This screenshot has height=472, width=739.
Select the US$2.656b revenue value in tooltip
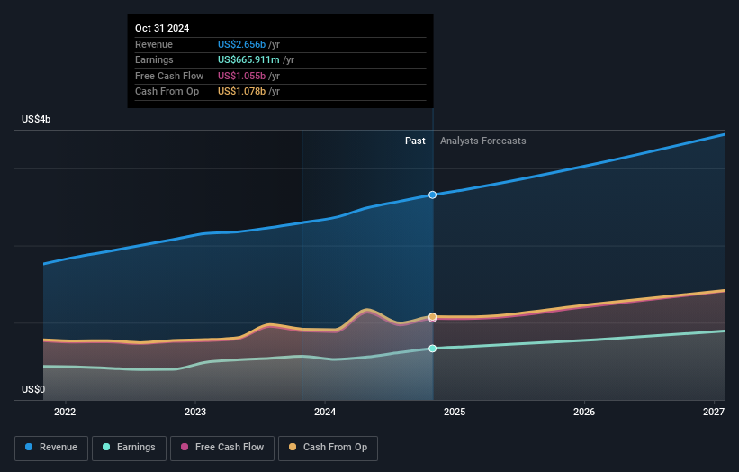pos(241,44)
